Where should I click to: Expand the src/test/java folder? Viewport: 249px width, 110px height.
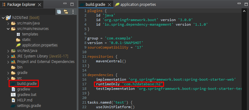[x=8, y=51]
